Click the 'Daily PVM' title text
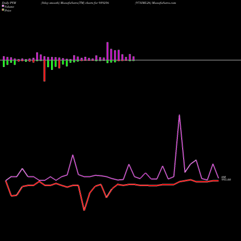241x241 pixels. coord(9,3)
